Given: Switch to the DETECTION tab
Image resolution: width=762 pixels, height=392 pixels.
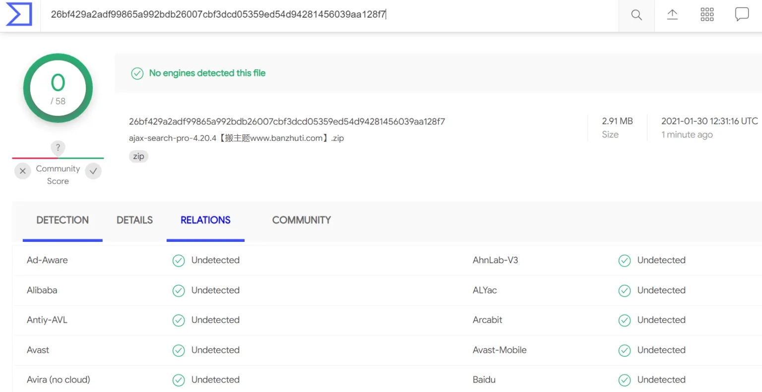Looking at the screenshot, I should click(x=63, y=220).
